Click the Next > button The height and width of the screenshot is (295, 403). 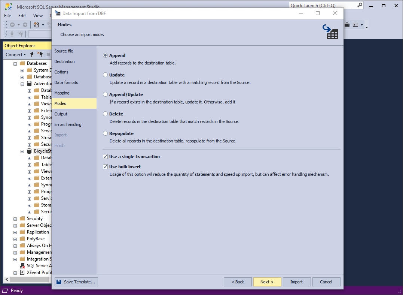point(267,282)
